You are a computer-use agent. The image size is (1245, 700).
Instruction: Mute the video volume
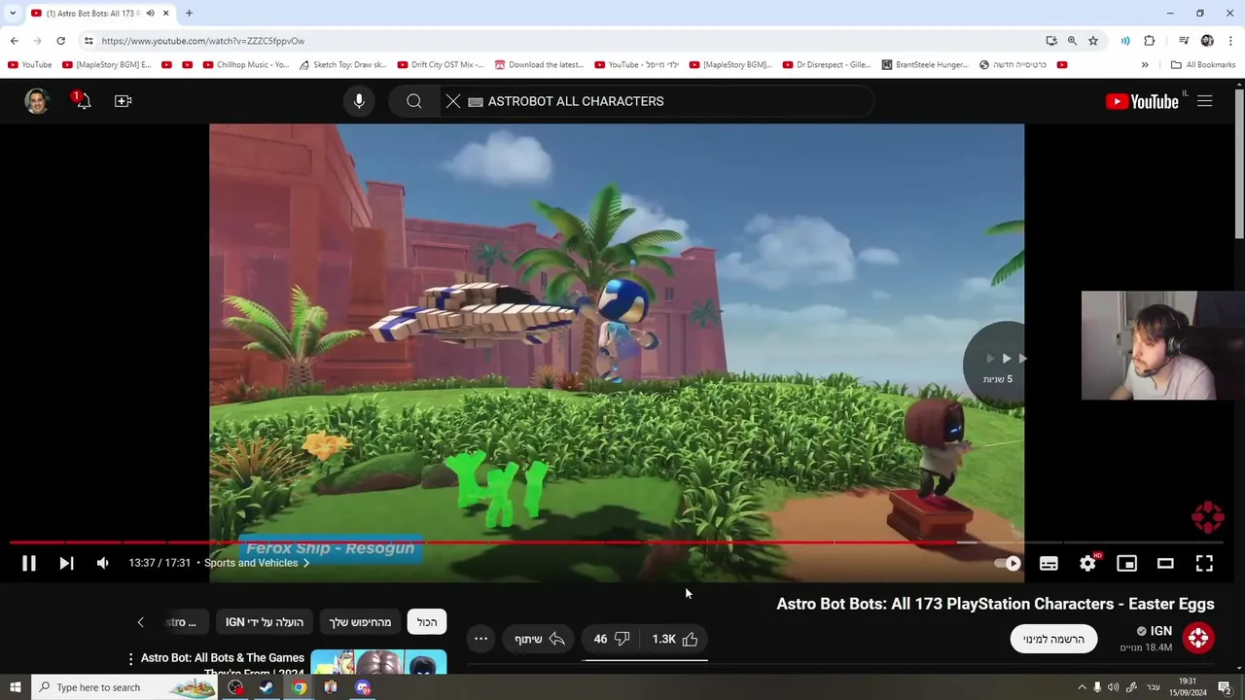[x=102, y=563]
